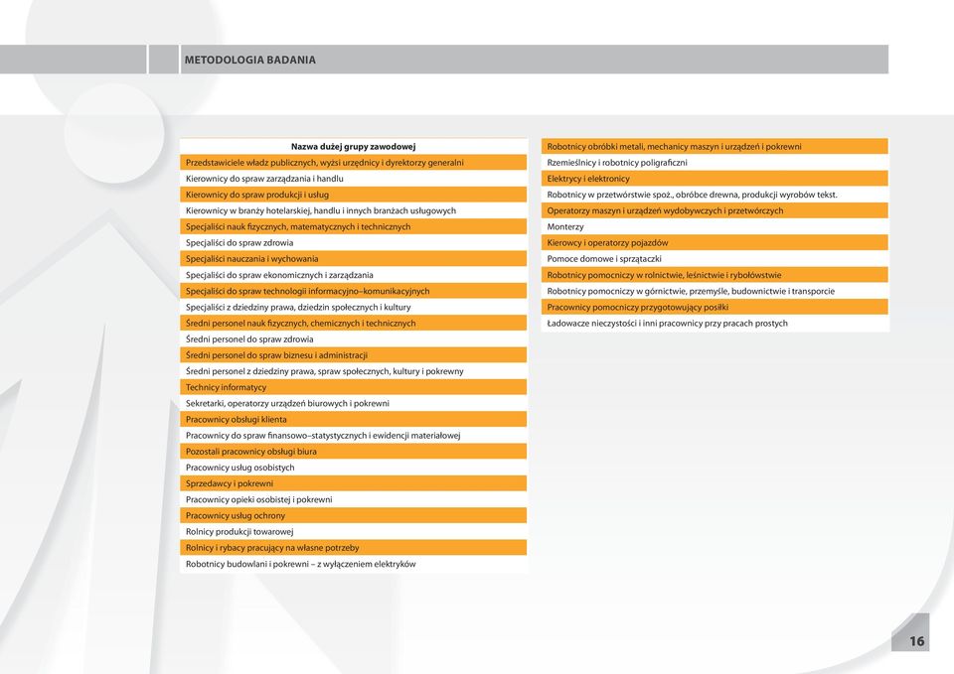The image size is (954, 674).
Task: Select 'Robotnicy w przetwórstwie spoż., obróbce drewna' row
Action: (x=715, y=195)
